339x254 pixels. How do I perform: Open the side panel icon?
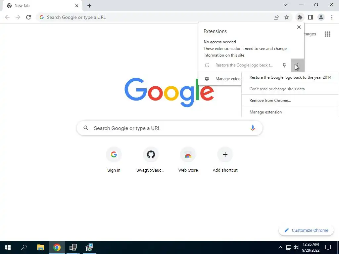[311, 17]
